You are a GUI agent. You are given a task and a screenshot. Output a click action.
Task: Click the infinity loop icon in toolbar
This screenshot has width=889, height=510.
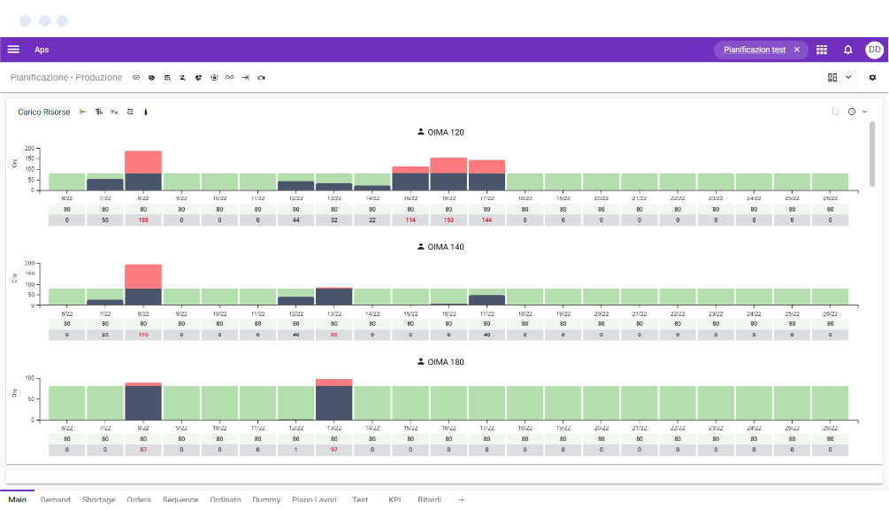point(230,78)
